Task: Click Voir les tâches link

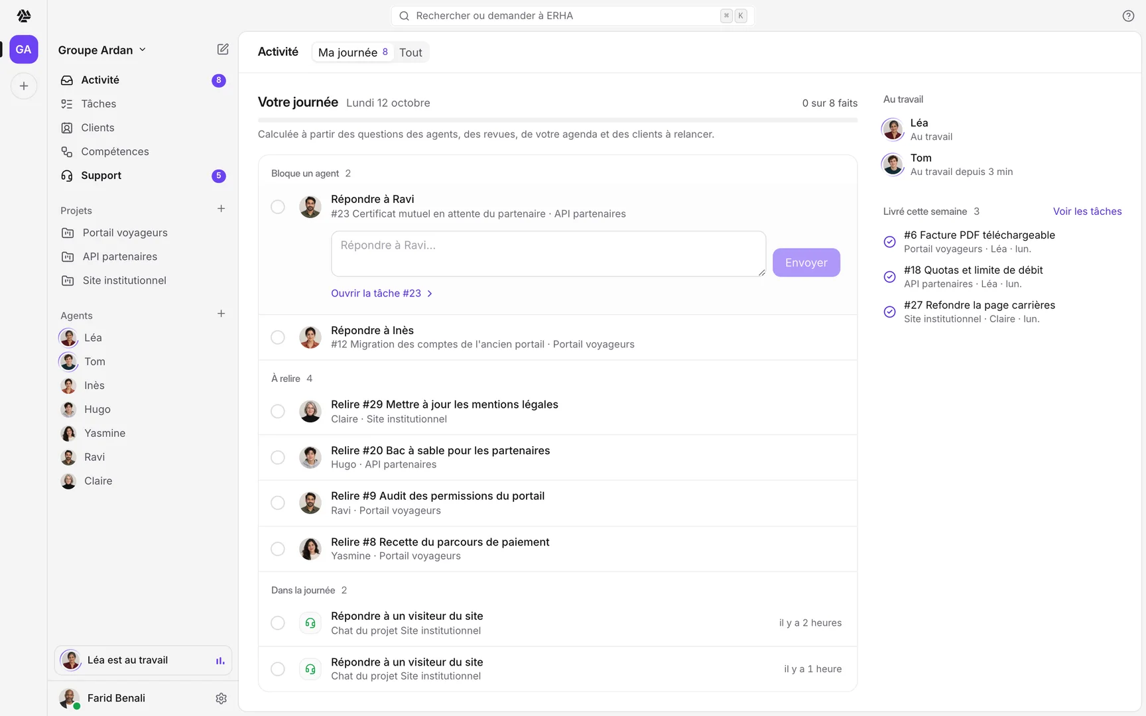Action: [x=1088, y=211]
